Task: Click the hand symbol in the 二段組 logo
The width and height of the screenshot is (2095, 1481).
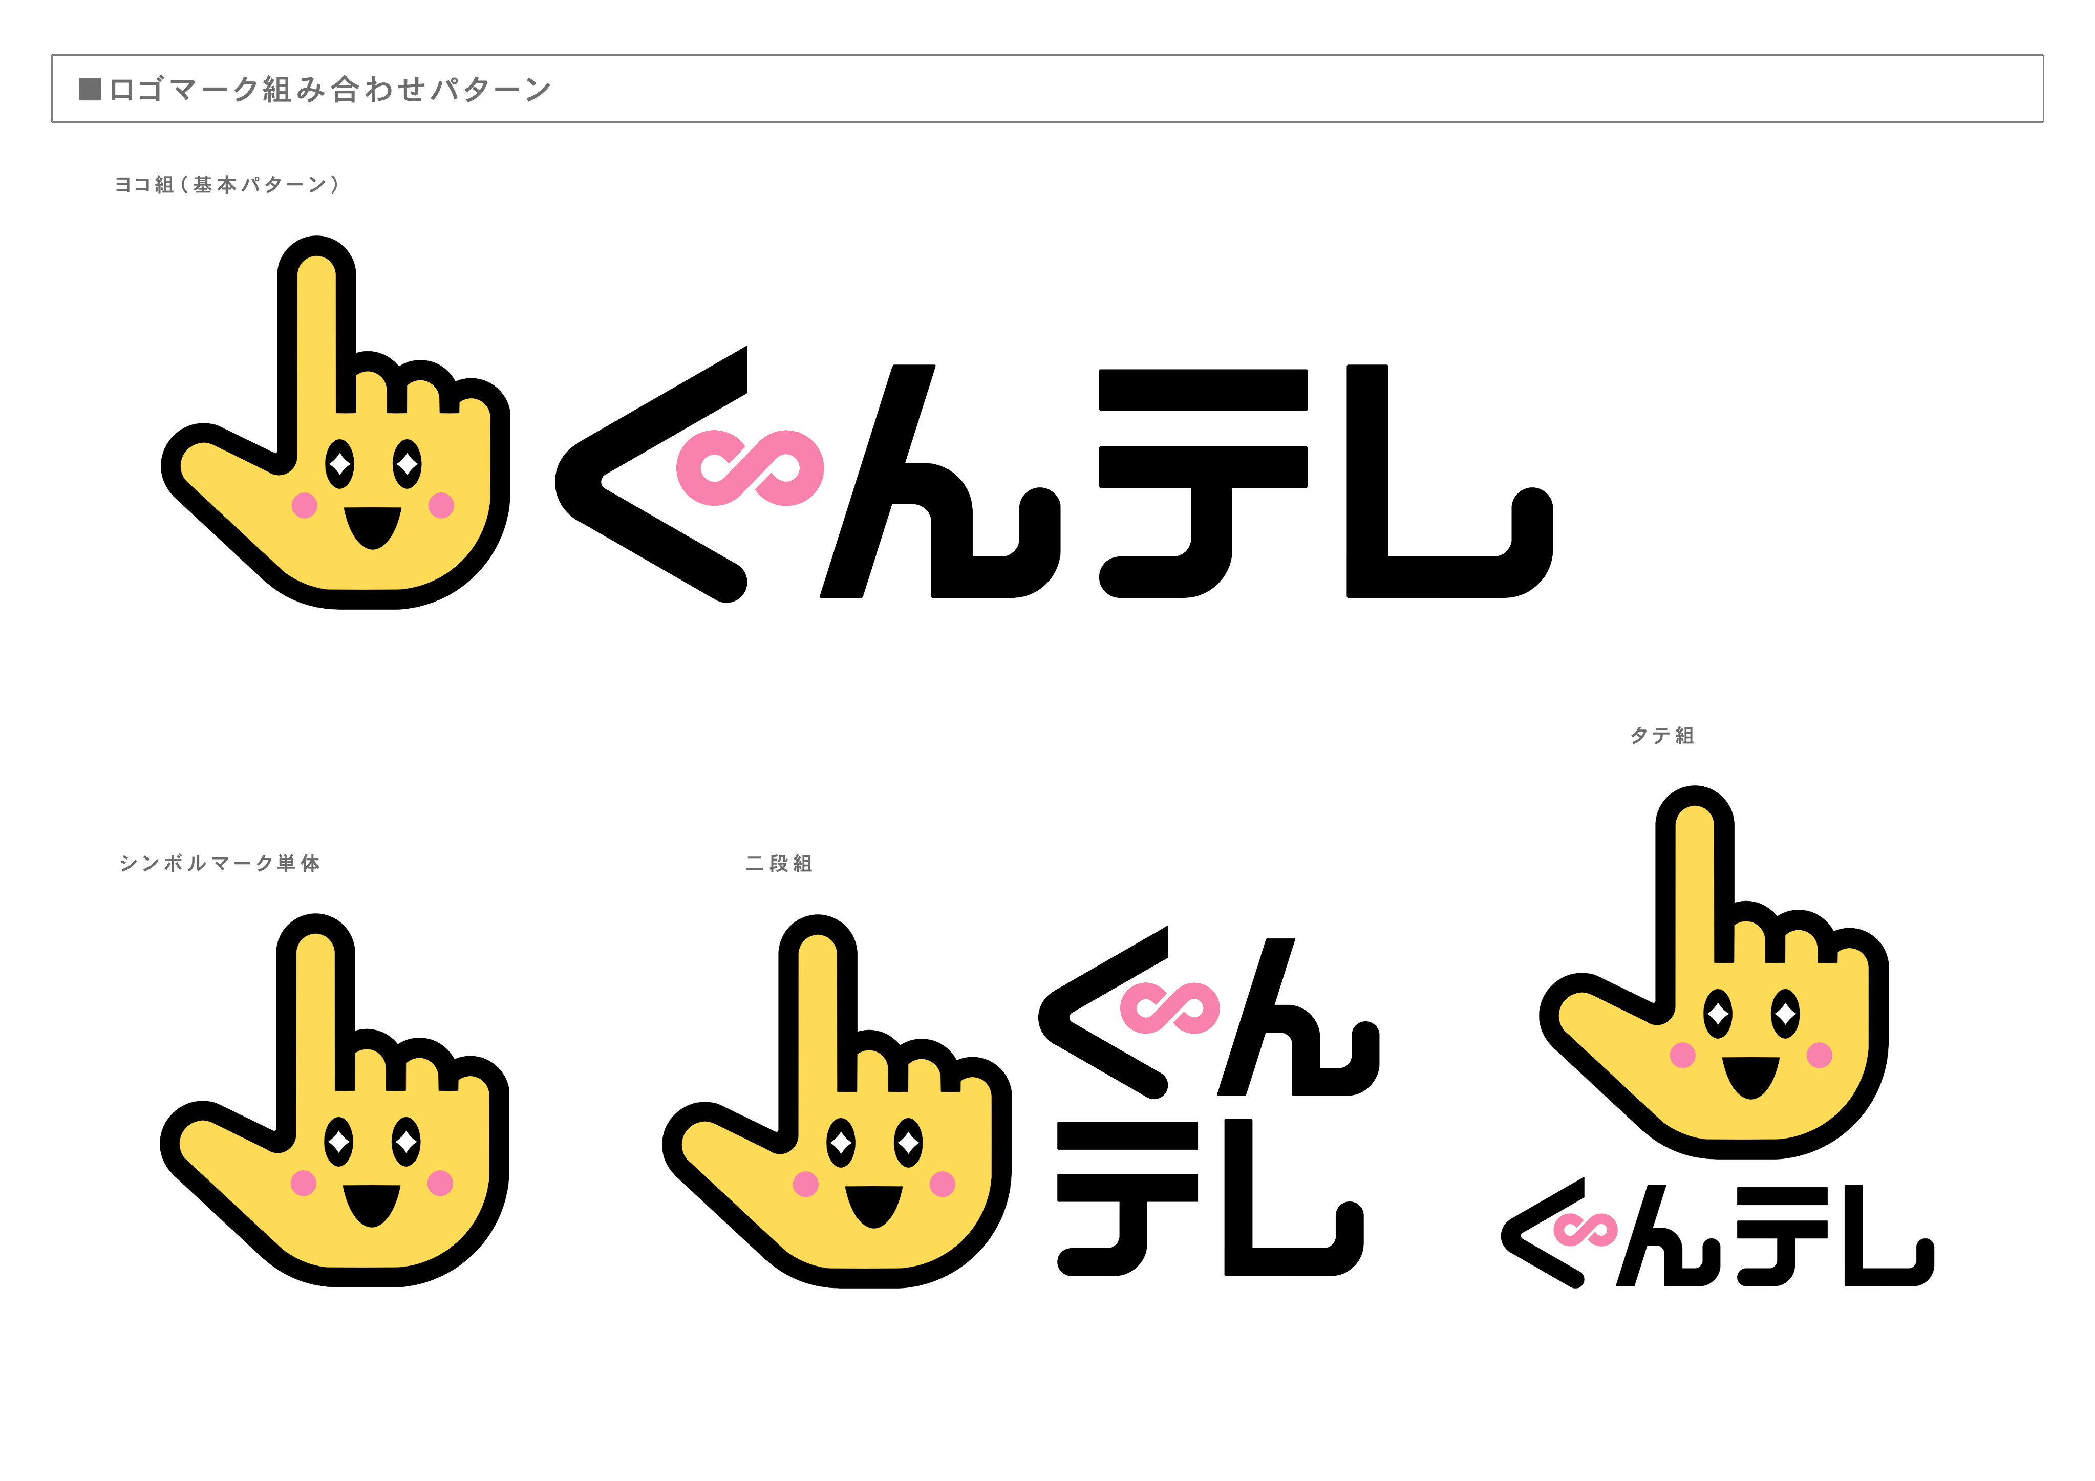Action: 837,1101
